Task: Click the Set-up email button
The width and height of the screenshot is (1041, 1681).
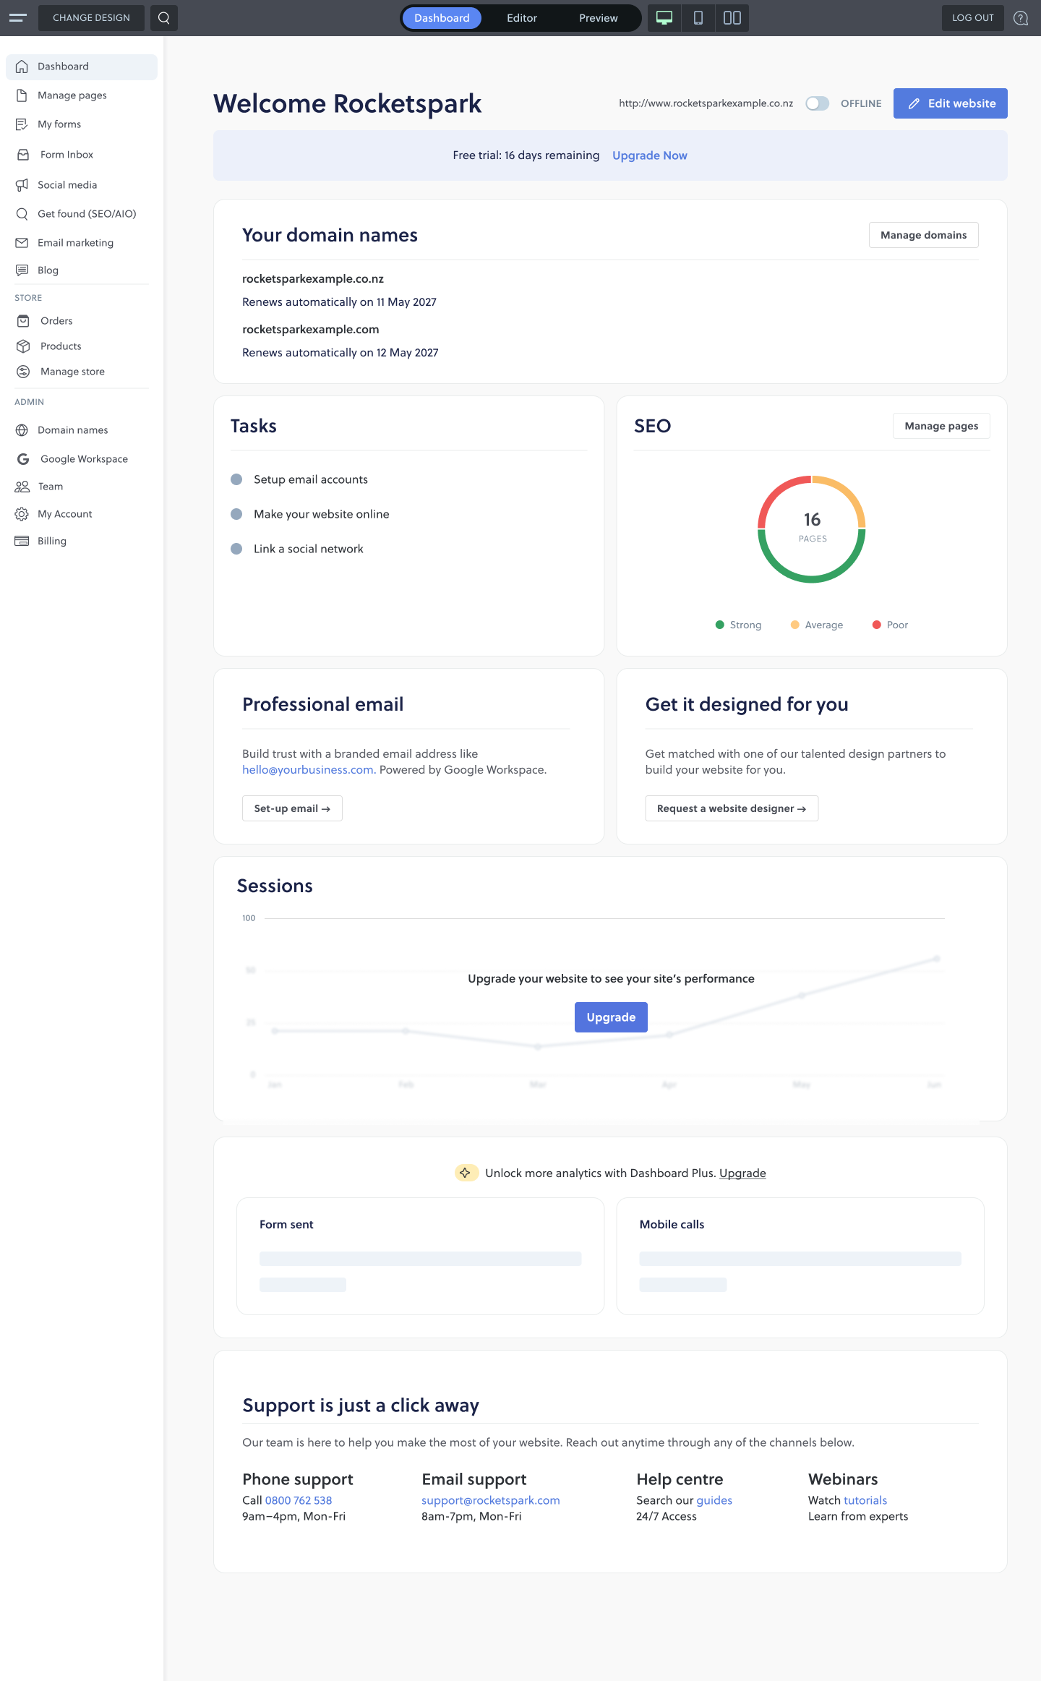Action: (292, 808)
